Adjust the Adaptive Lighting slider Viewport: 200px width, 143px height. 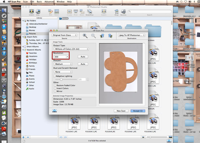tap(61, 80)
